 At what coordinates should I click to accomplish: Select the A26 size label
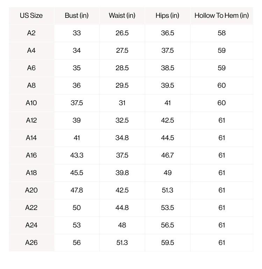(x=31, y=242)
